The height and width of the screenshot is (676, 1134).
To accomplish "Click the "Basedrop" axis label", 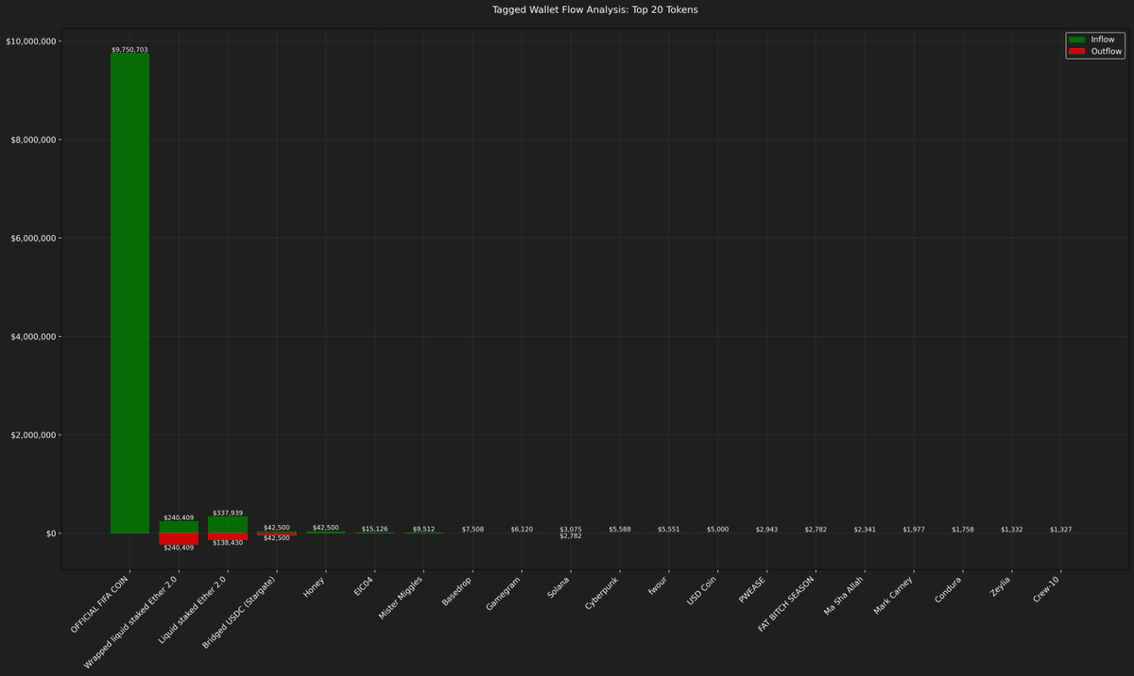I will [x=458, y=589].
